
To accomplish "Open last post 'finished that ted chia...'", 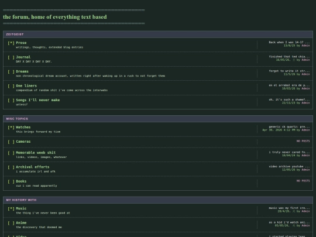I will pyautogui.click(x=289, y=57).
